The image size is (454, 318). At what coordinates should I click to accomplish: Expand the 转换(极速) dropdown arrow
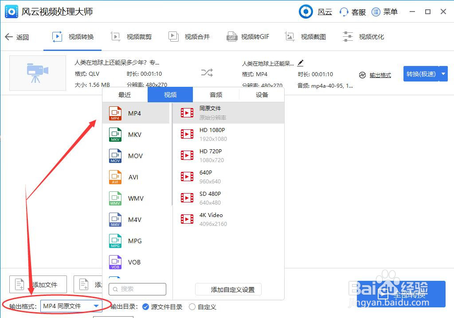point(443,74)
